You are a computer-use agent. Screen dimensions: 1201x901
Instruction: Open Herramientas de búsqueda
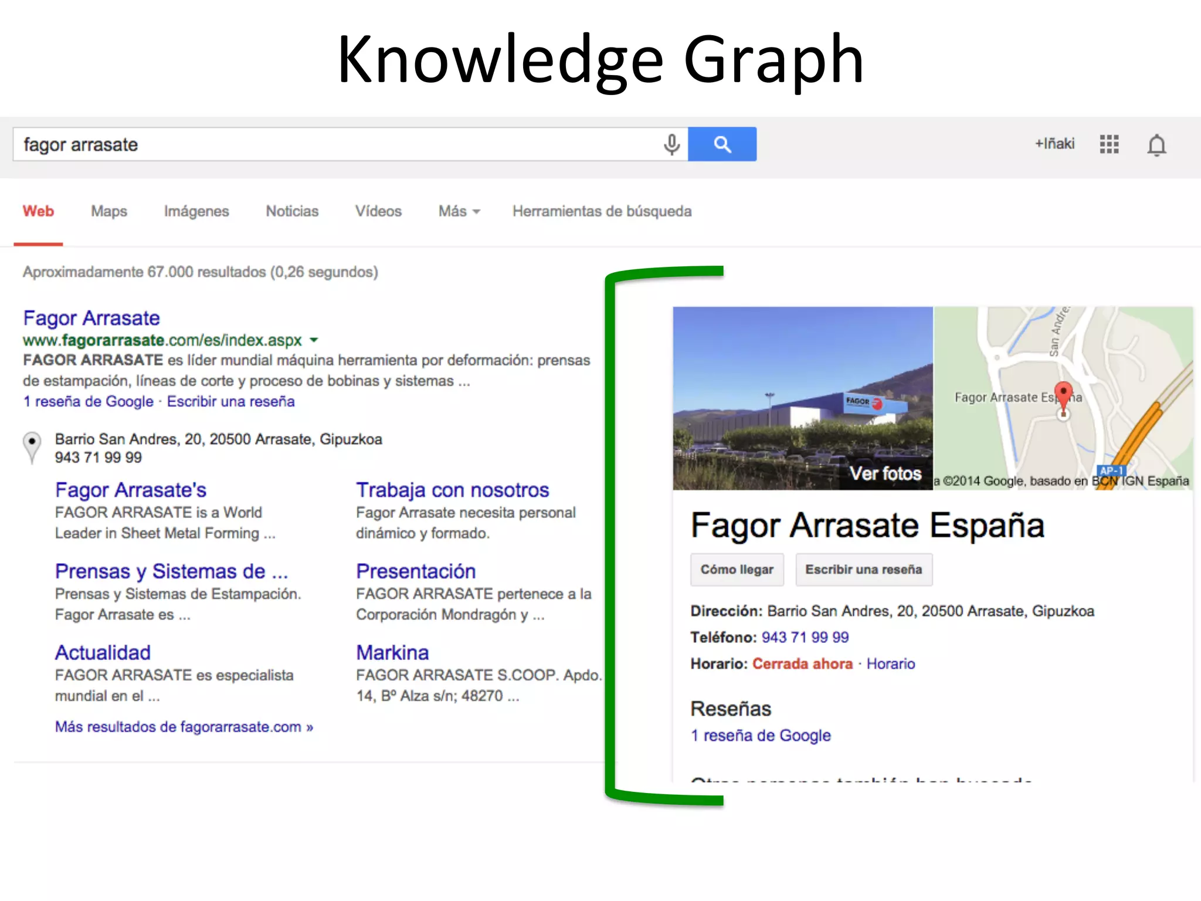tap(602, 211)
